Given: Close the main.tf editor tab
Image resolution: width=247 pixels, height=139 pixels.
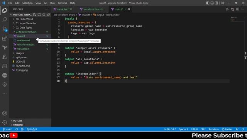Looking at the screenshot, I should pos(129,9).
